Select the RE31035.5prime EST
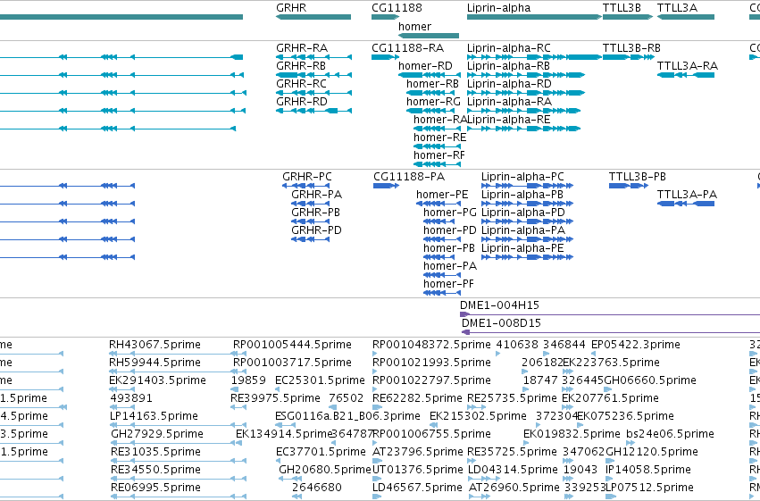Image resolution: width=760 pixels, height=501 pixels. (x=177, y=462)
